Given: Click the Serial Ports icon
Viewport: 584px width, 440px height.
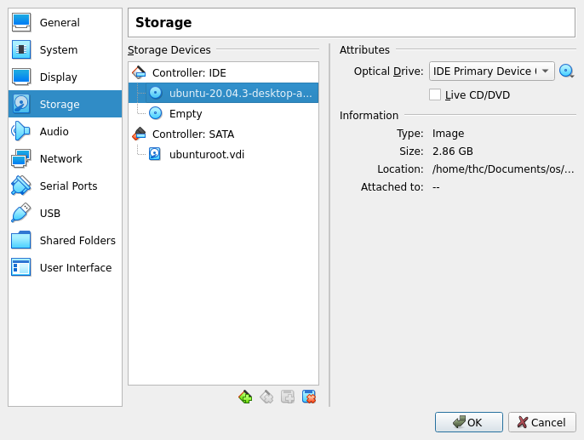Looking at the screenshot, I should point(21,186).
